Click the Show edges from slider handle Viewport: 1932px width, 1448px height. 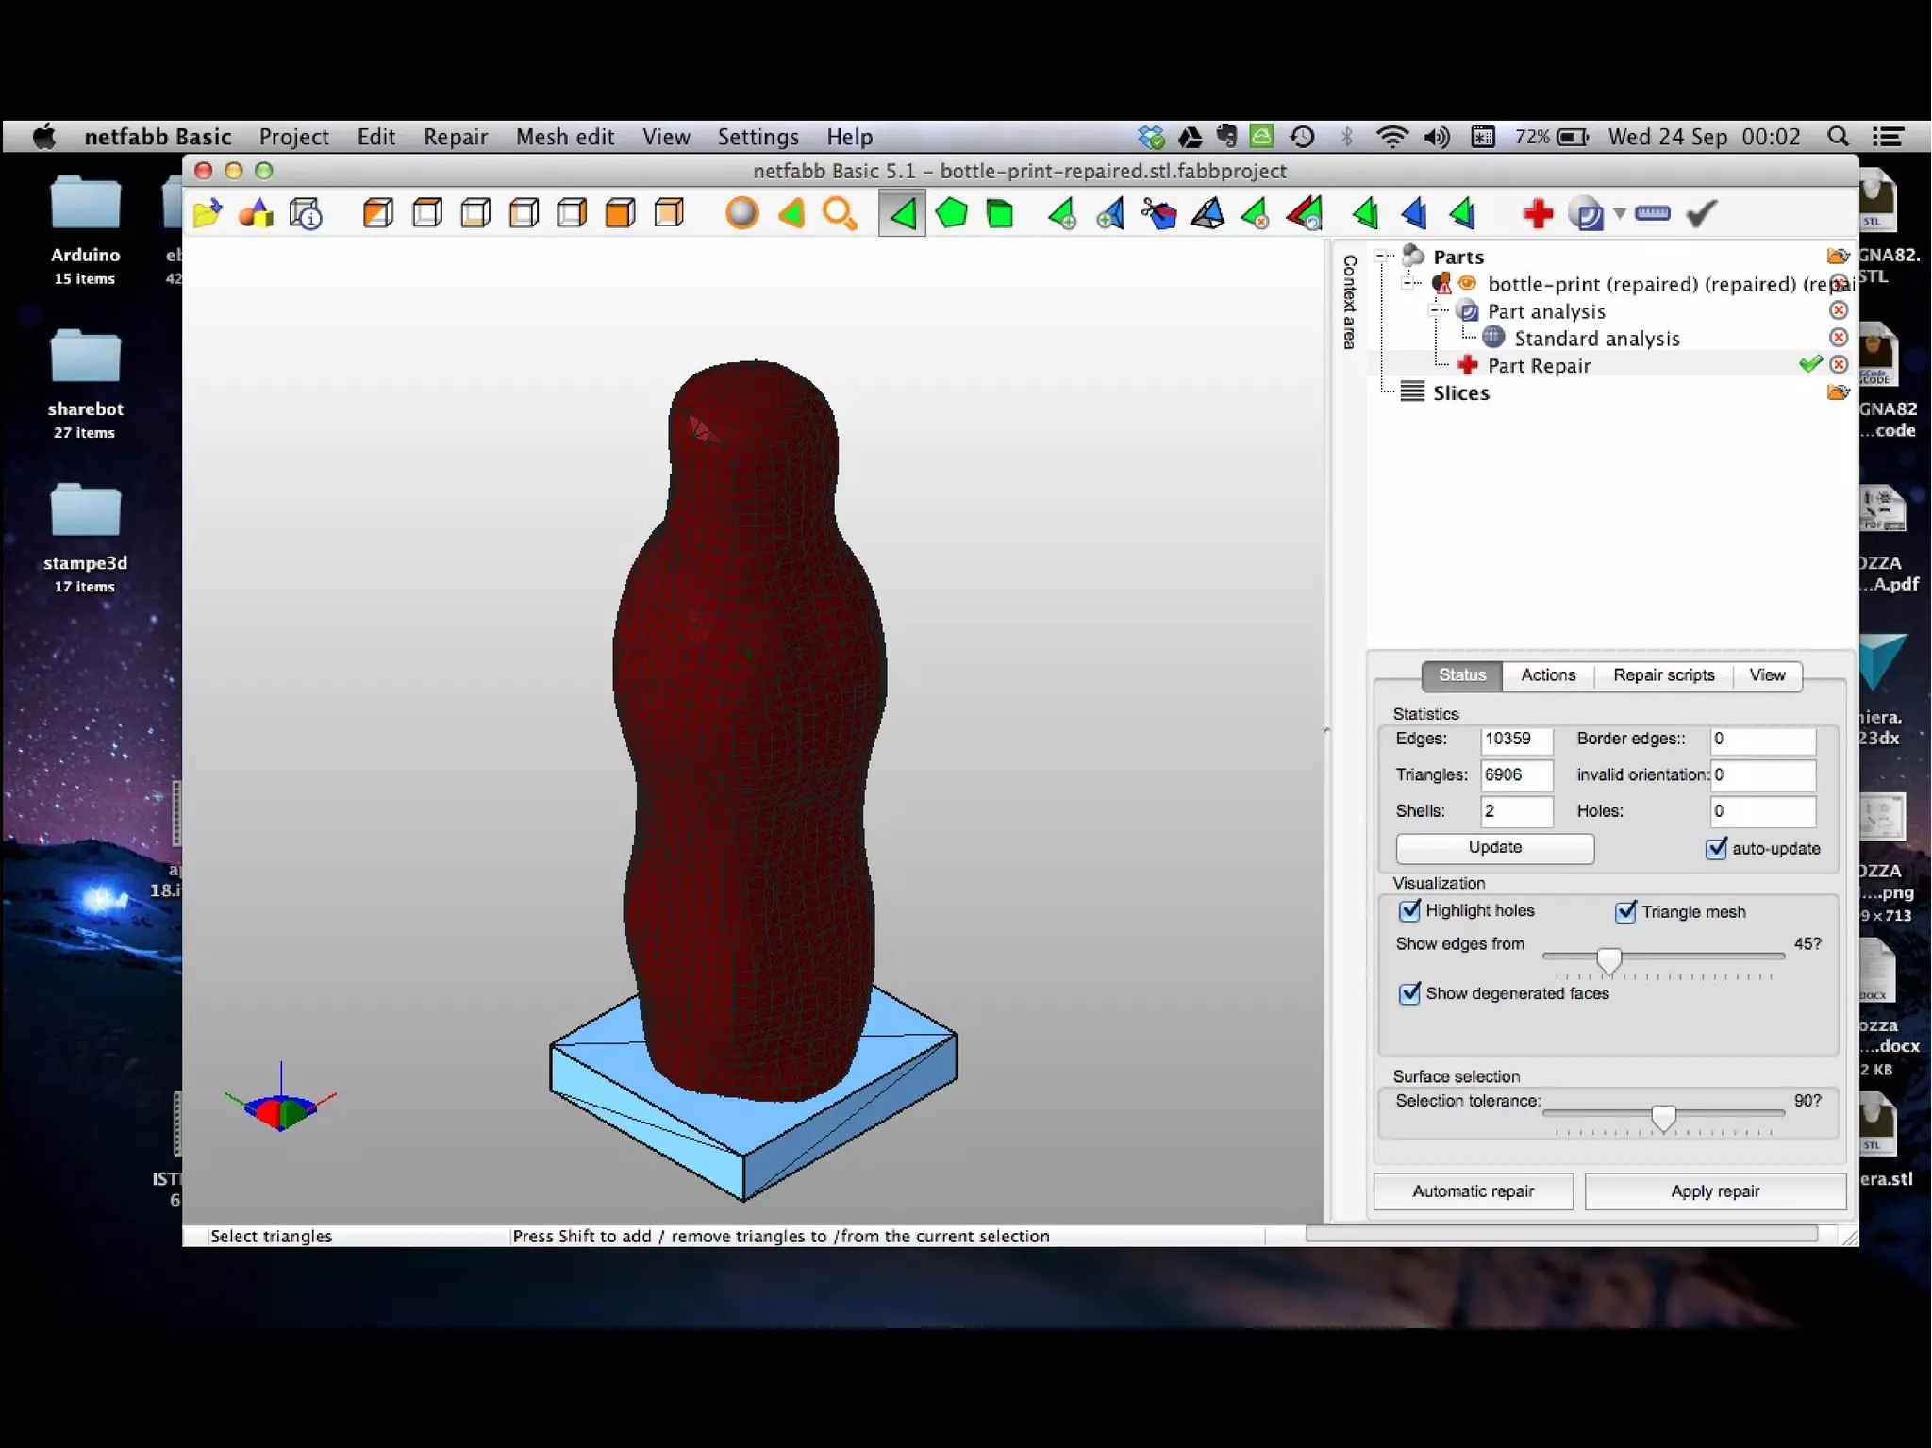coord(1608,960)
